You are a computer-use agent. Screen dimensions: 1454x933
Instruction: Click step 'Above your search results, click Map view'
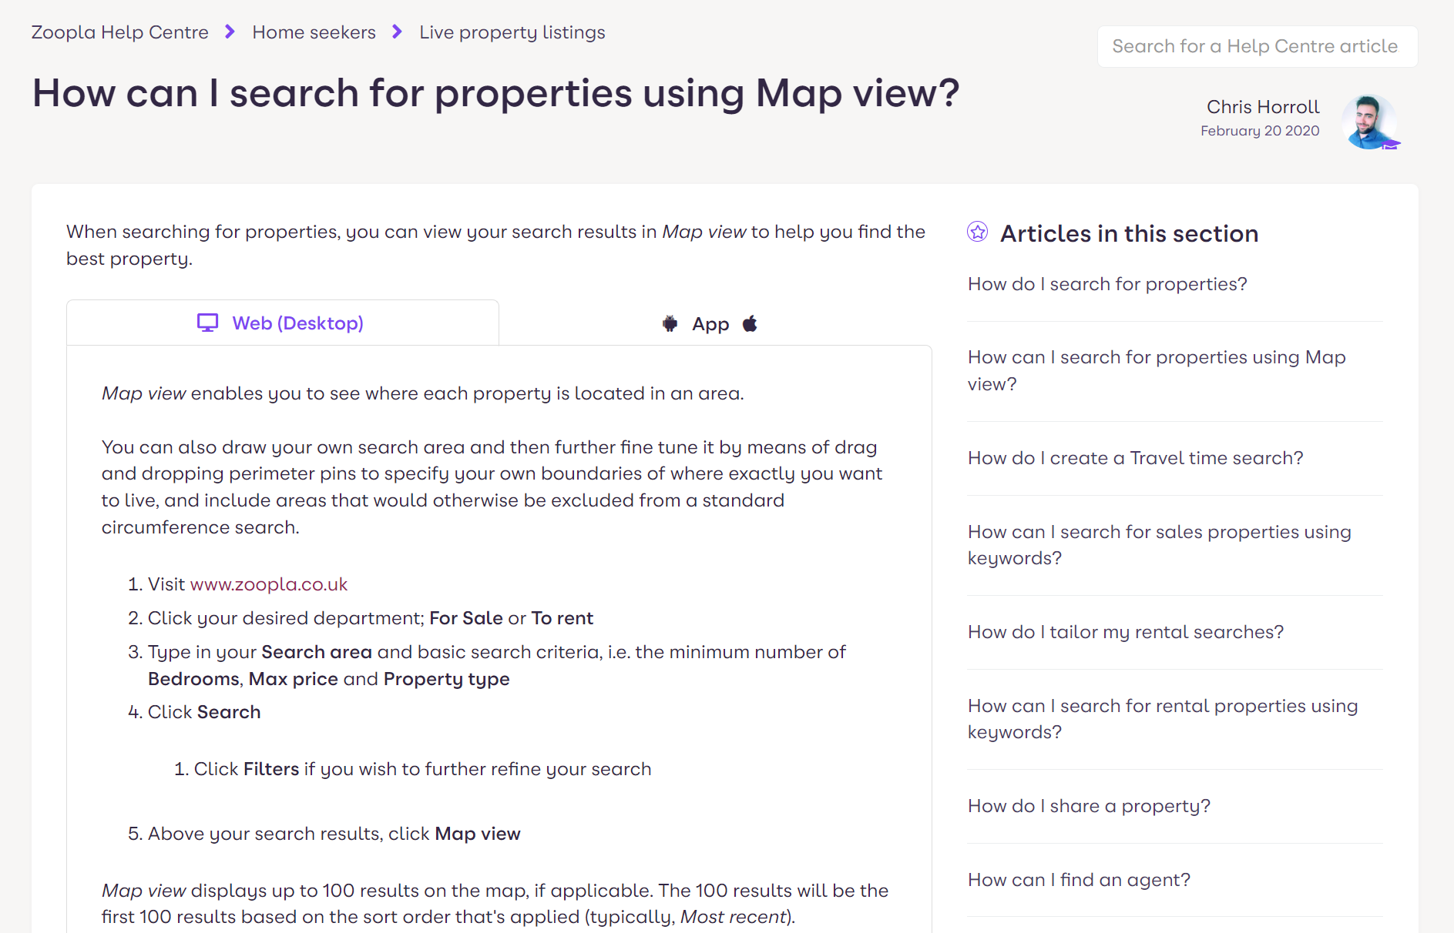click(334, 834)
